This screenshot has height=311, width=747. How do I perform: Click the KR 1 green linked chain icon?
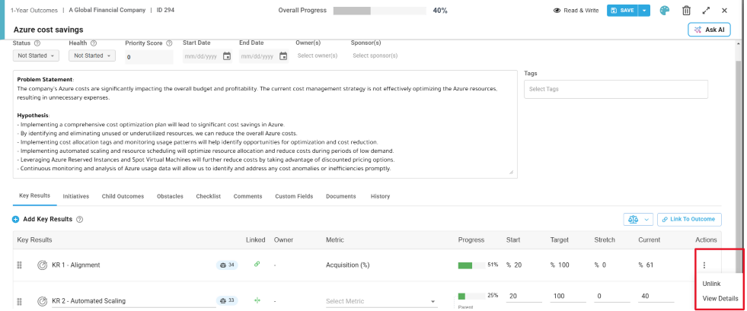pos(257,264)
